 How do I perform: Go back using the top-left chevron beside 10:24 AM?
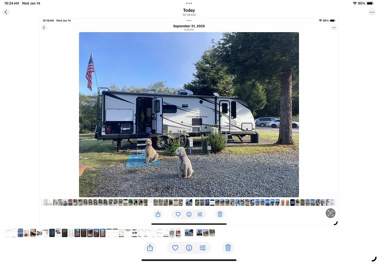6,12
